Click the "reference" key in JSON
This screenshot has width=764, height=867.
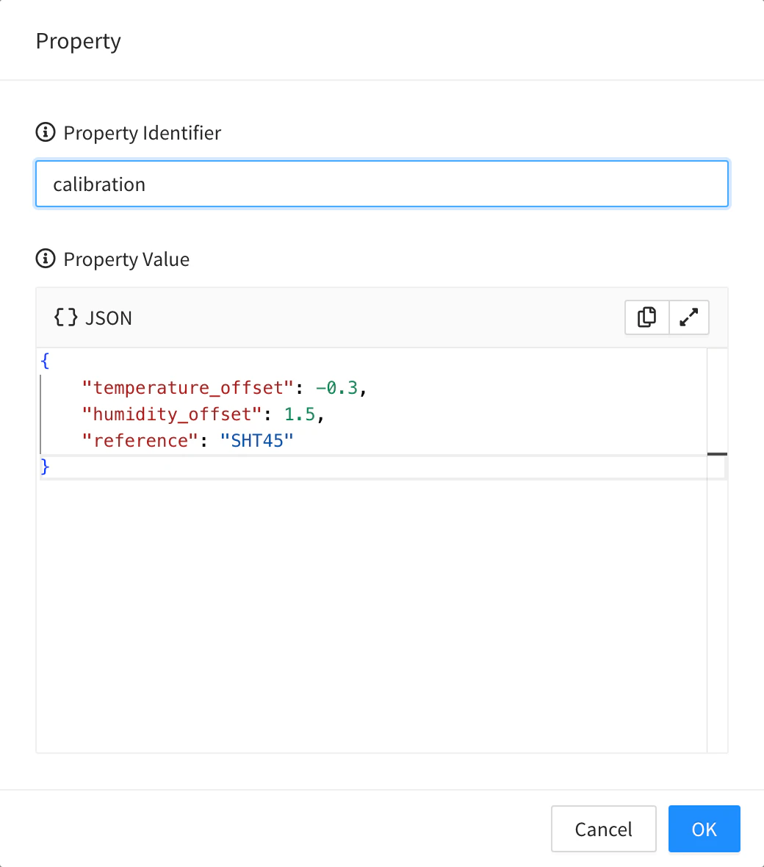pos(140,441)
